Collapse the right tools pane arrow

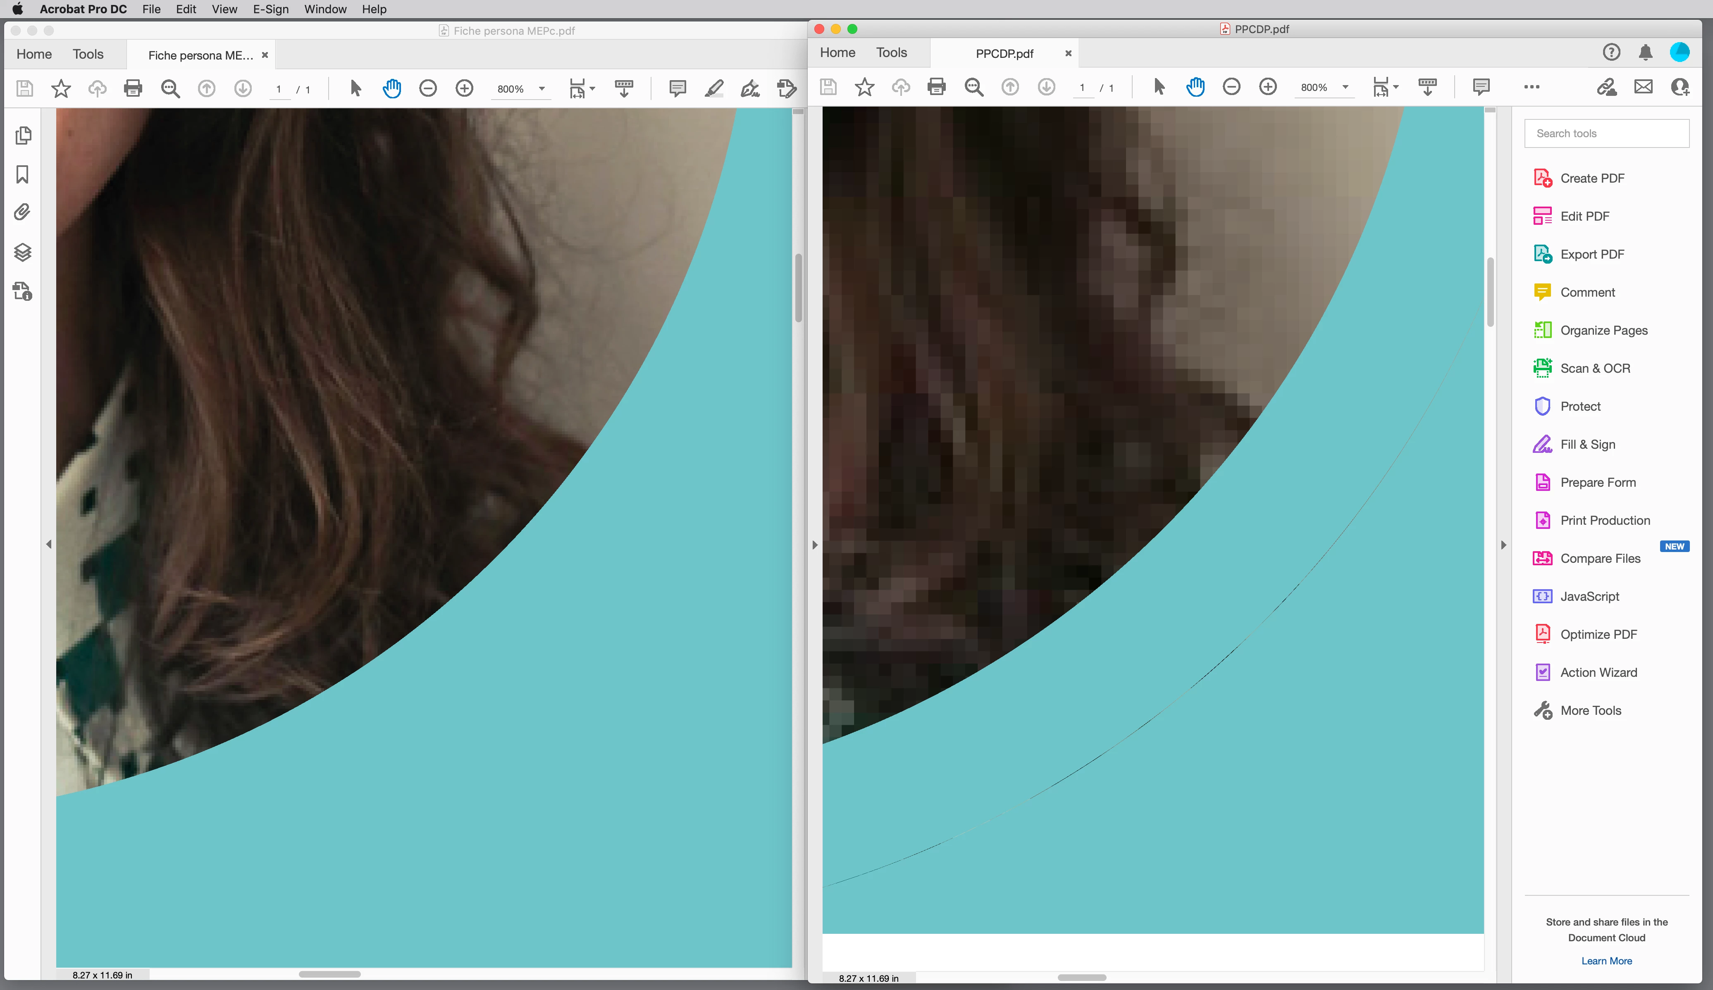(x=1503, y=545)
